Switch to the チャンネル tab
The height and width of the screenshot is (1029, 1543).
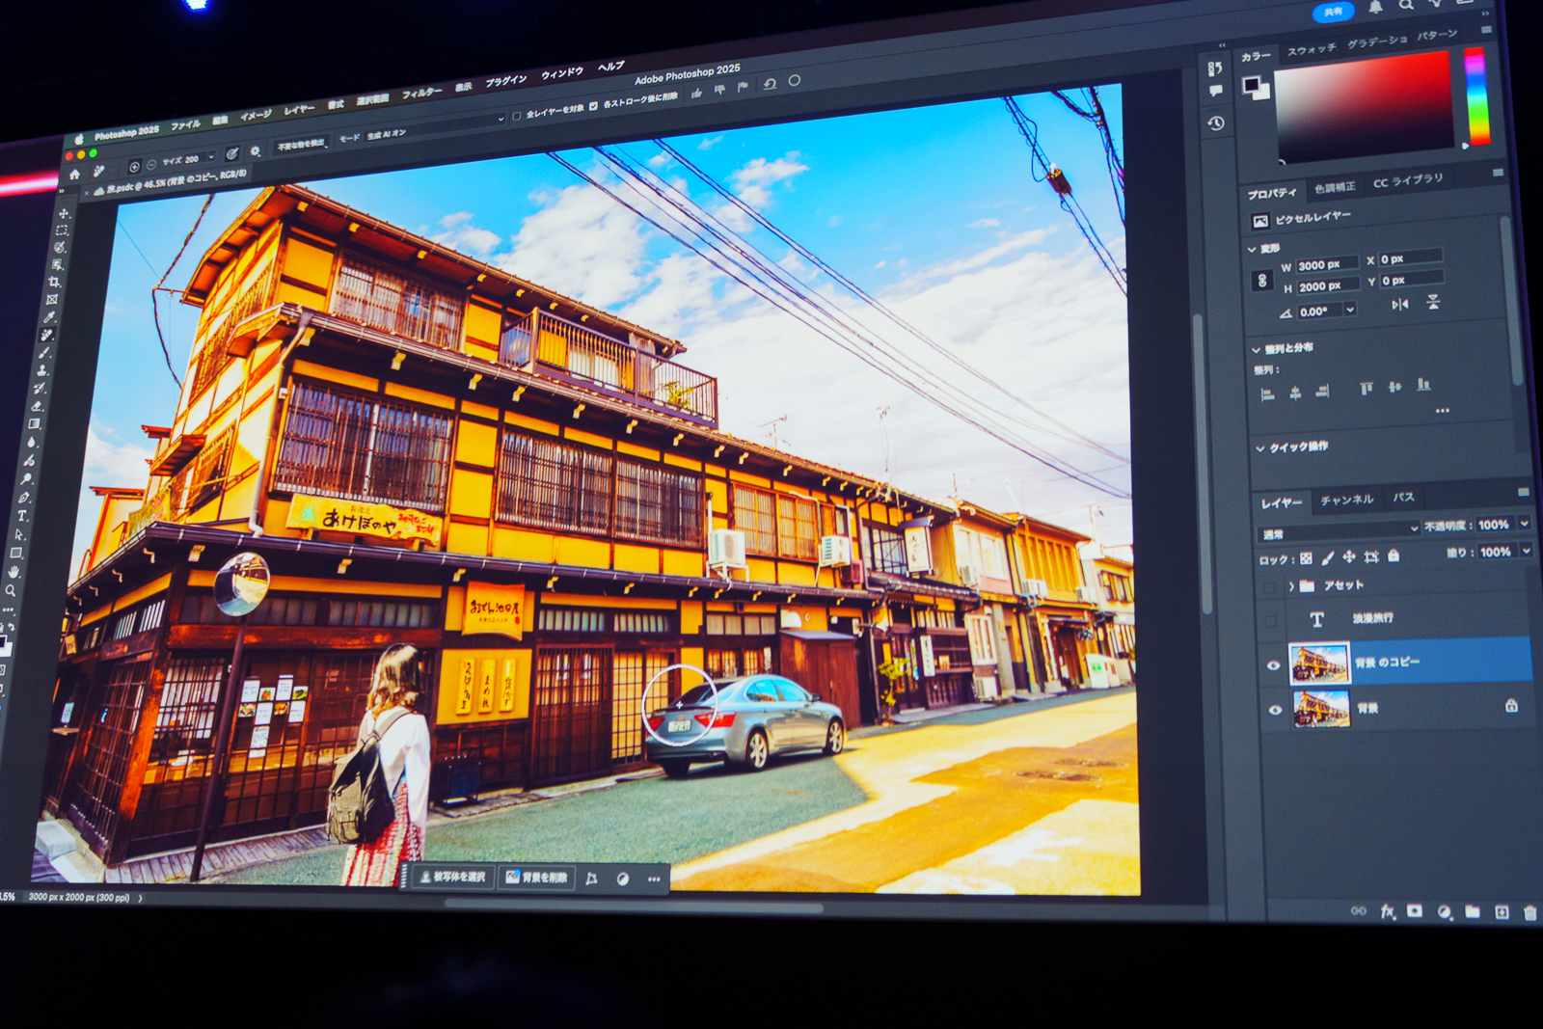[1346, 500]
